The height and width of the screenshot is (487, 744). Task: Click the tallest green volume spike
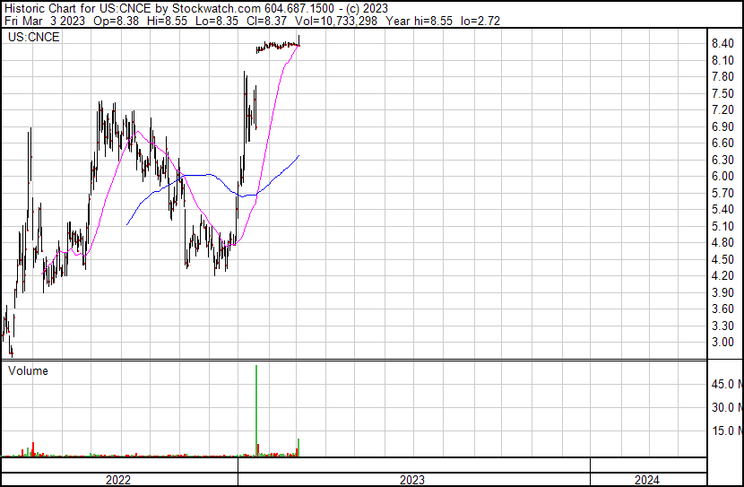pos(256,411)
